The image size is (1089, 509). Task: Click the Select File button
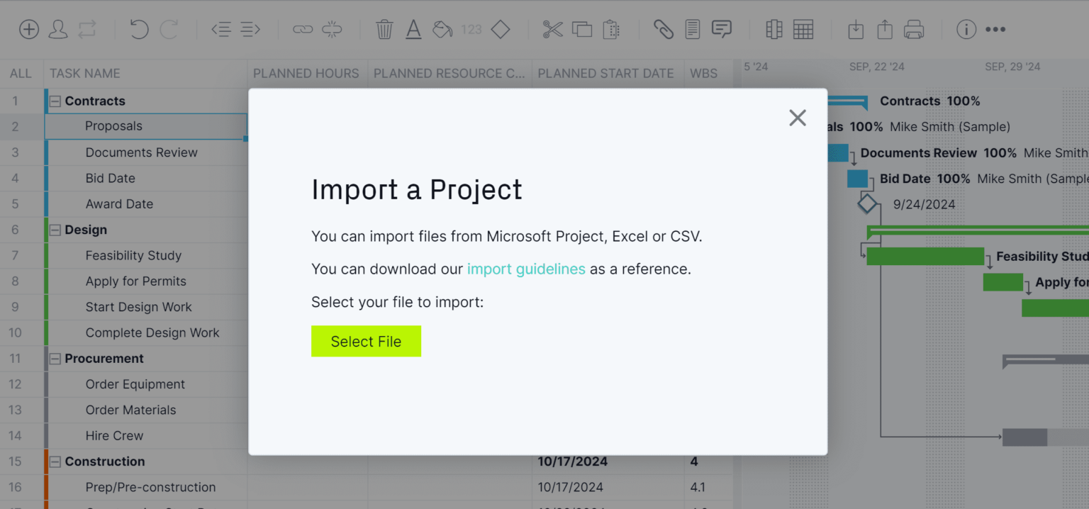click(x=366, y=341)
